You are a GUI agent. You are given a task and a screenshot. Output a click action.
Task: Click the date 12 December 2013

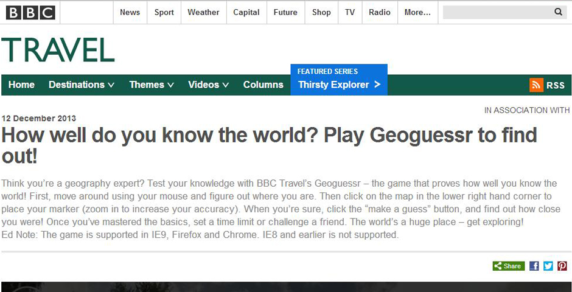39,119
